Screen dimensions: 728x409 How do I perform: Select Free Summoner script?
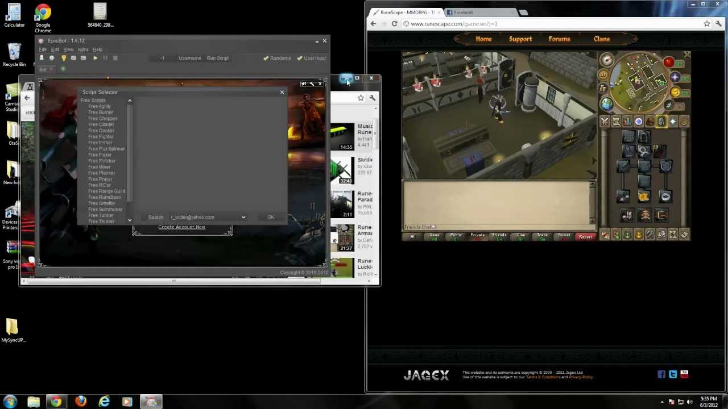pyautogui.click(x=105, y=209)
